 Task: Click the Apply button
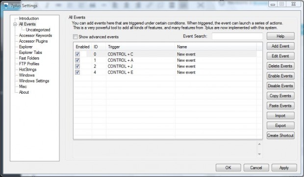point(284,168)
